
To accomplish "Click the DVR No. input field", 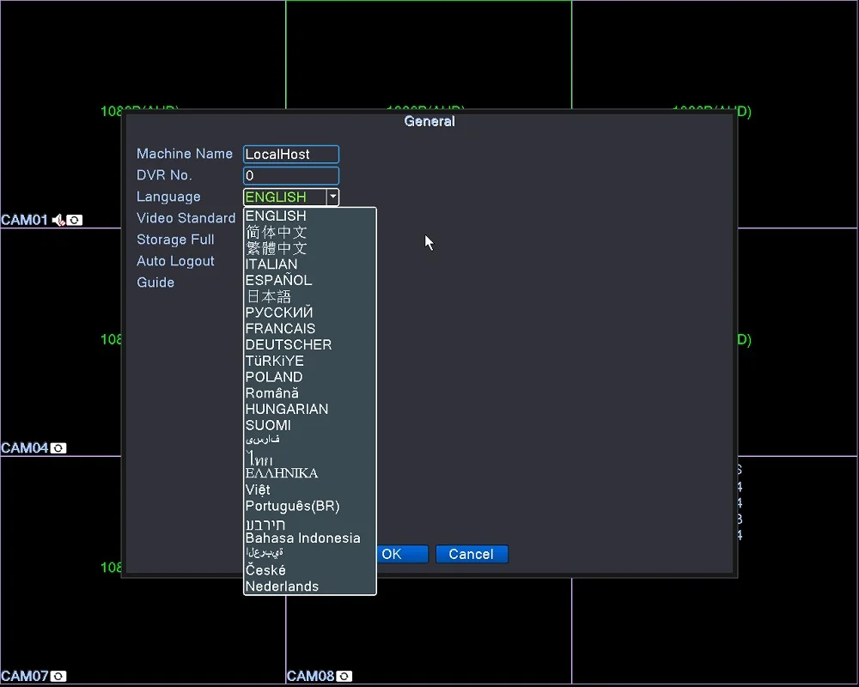I will [291, 175].
